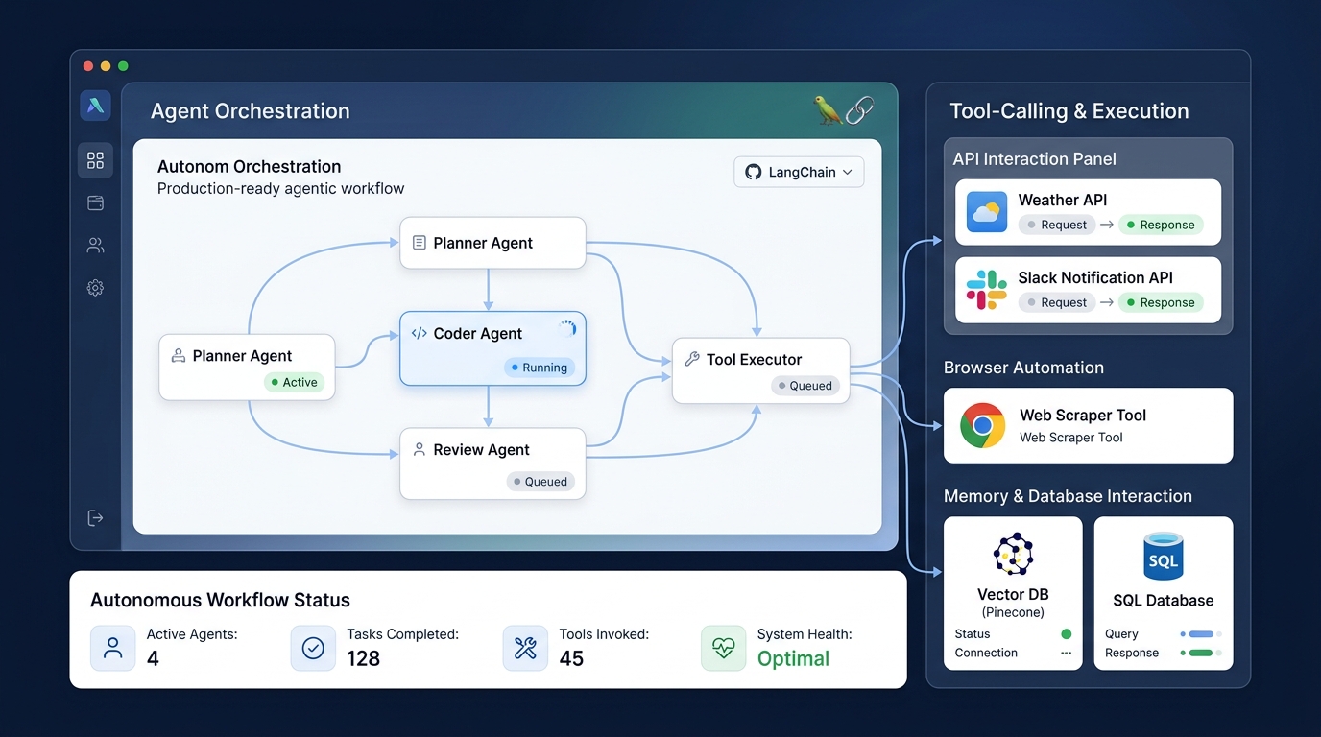Click the 'Tool-Calling & Execution' panel title
The height and width of the screenshot is (737, 1321).
point(1069,111)
